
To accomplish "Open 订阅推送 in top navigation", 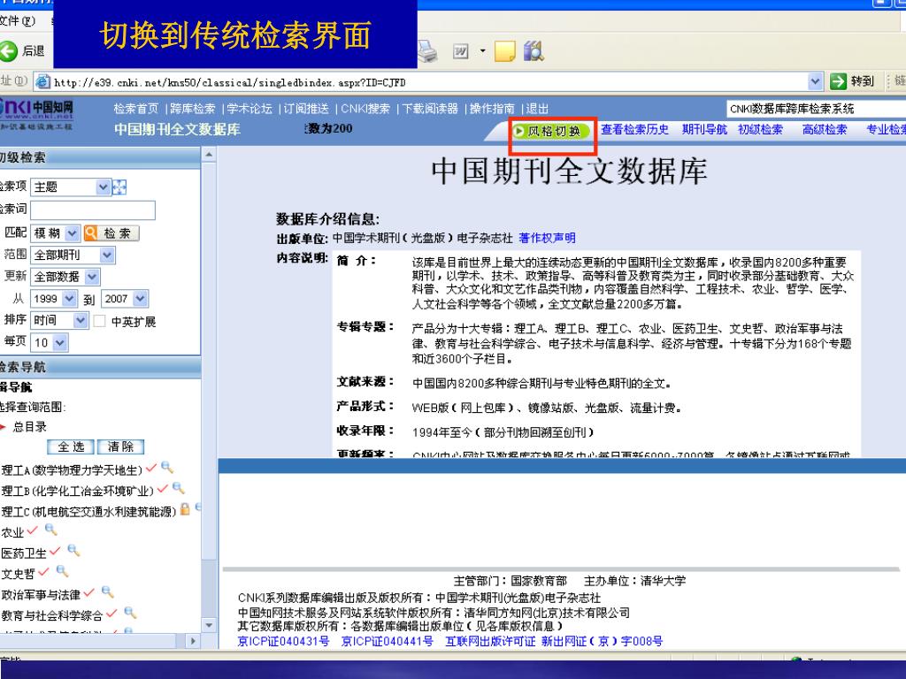I will click(x=305, y=109).
